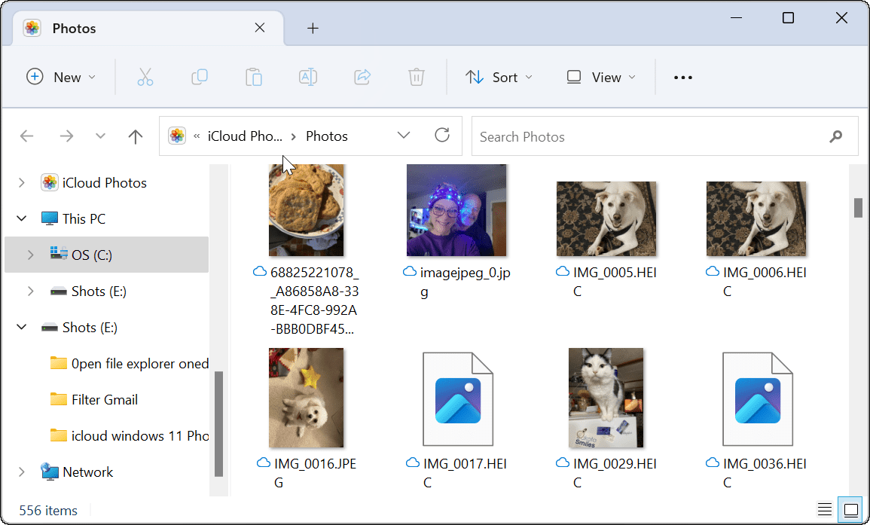Viewport: 870px width, 525px height.
Task: Select the IMG_0029.HEIC cat thumbnail
Action: click(606, 398)
